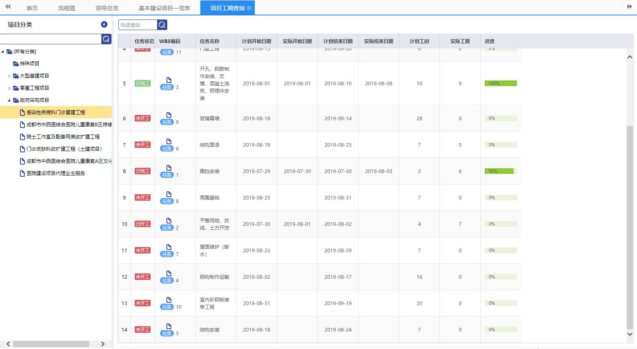
Task: Click the project category search icon
Action: pos(106,39)
